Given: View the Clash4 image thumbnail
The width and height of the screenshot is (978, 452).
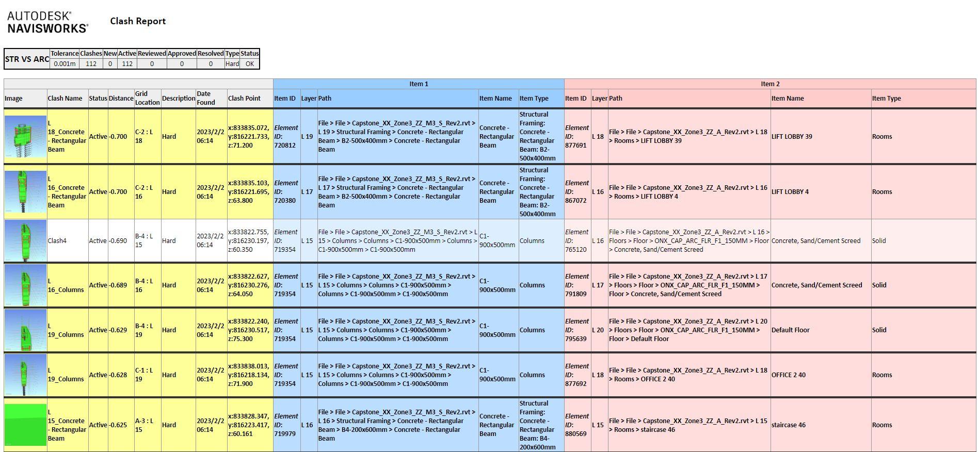Looking at the screenshot, I should point(25,241).
